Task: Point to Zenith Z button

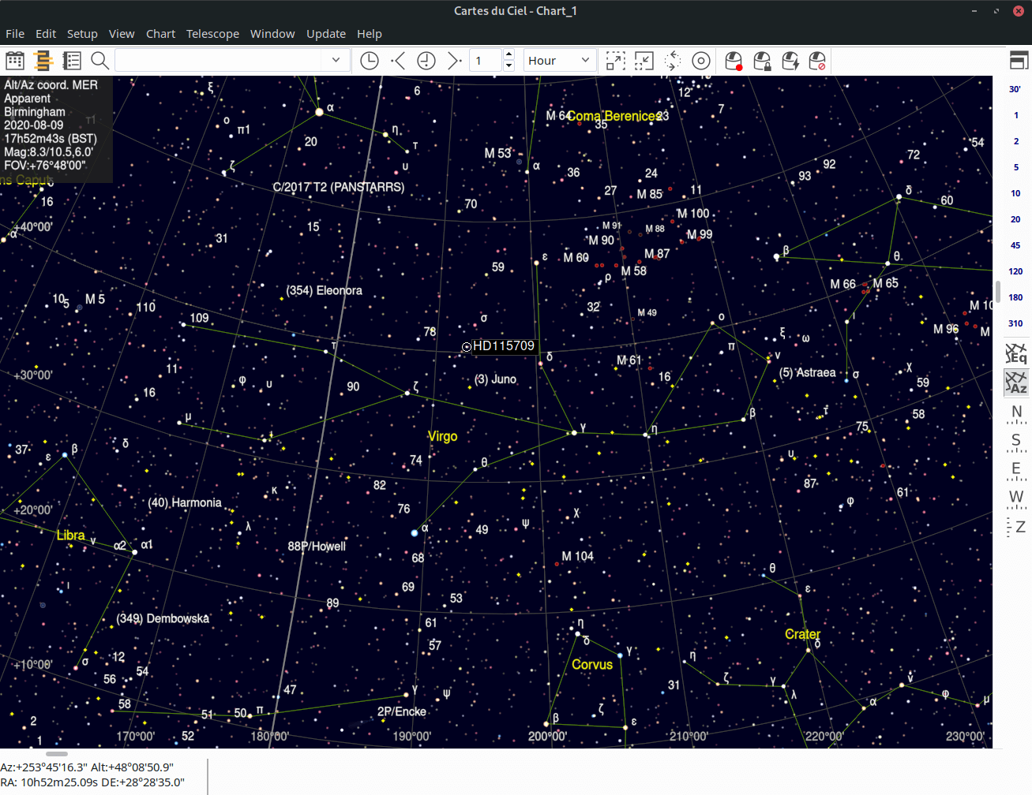Action: [1016, 527]
